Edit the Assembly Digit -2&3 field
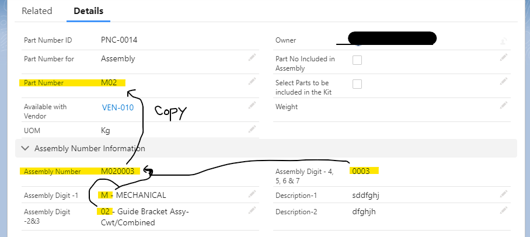This screenshot has height=237, width=530. (x=252, y=211)
